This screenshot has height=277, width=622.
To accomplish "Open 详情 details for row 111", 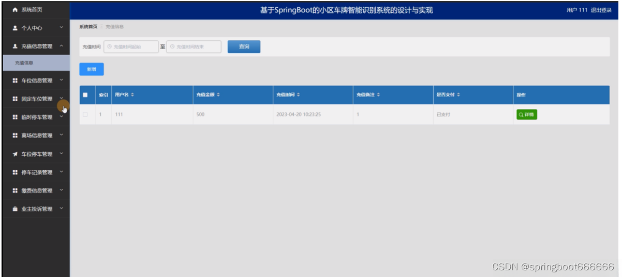I will [x=526, y=115].
